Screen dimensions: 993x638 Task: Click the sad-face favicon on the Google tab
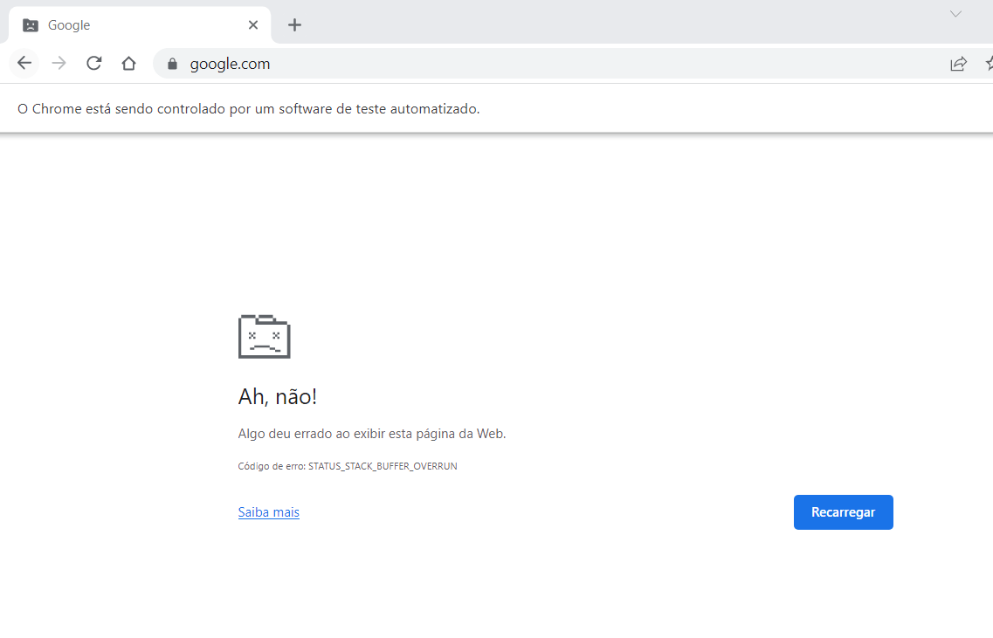tap(31, 24)
